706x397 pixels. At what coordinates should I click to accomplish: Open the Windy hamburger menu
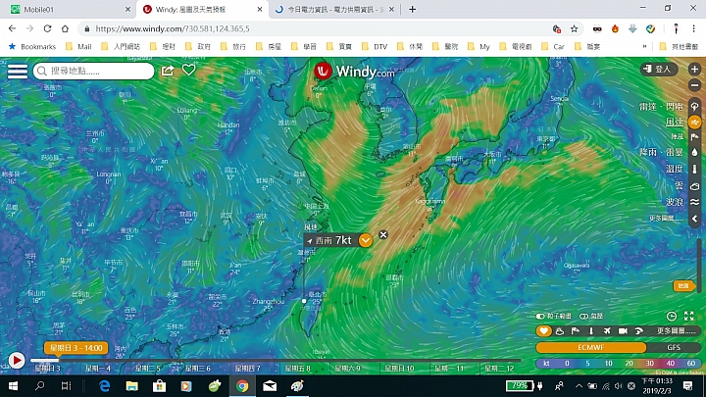[18, 72]
